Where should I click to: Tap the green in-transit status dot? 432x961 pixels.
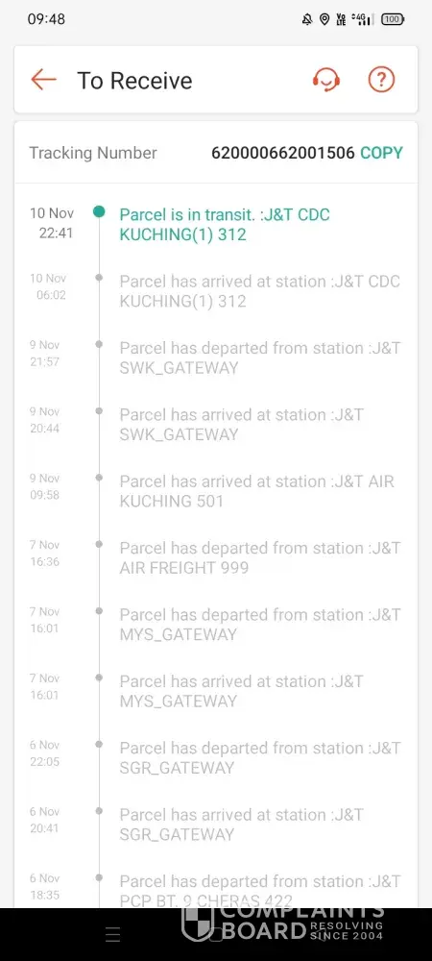[99, 212]
